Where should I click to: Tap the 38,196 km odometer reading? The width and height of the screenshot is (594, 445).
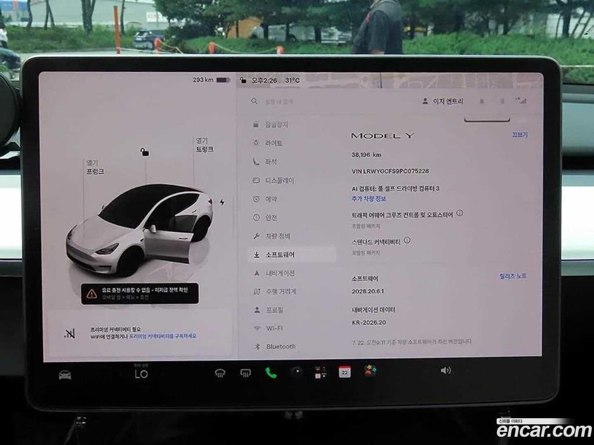coord(366,155)
